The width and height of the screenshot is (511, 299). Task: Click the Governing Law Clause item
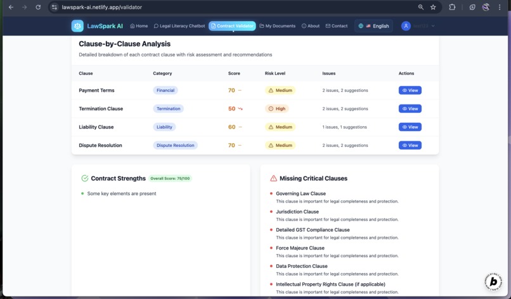[x=301, y=193]
